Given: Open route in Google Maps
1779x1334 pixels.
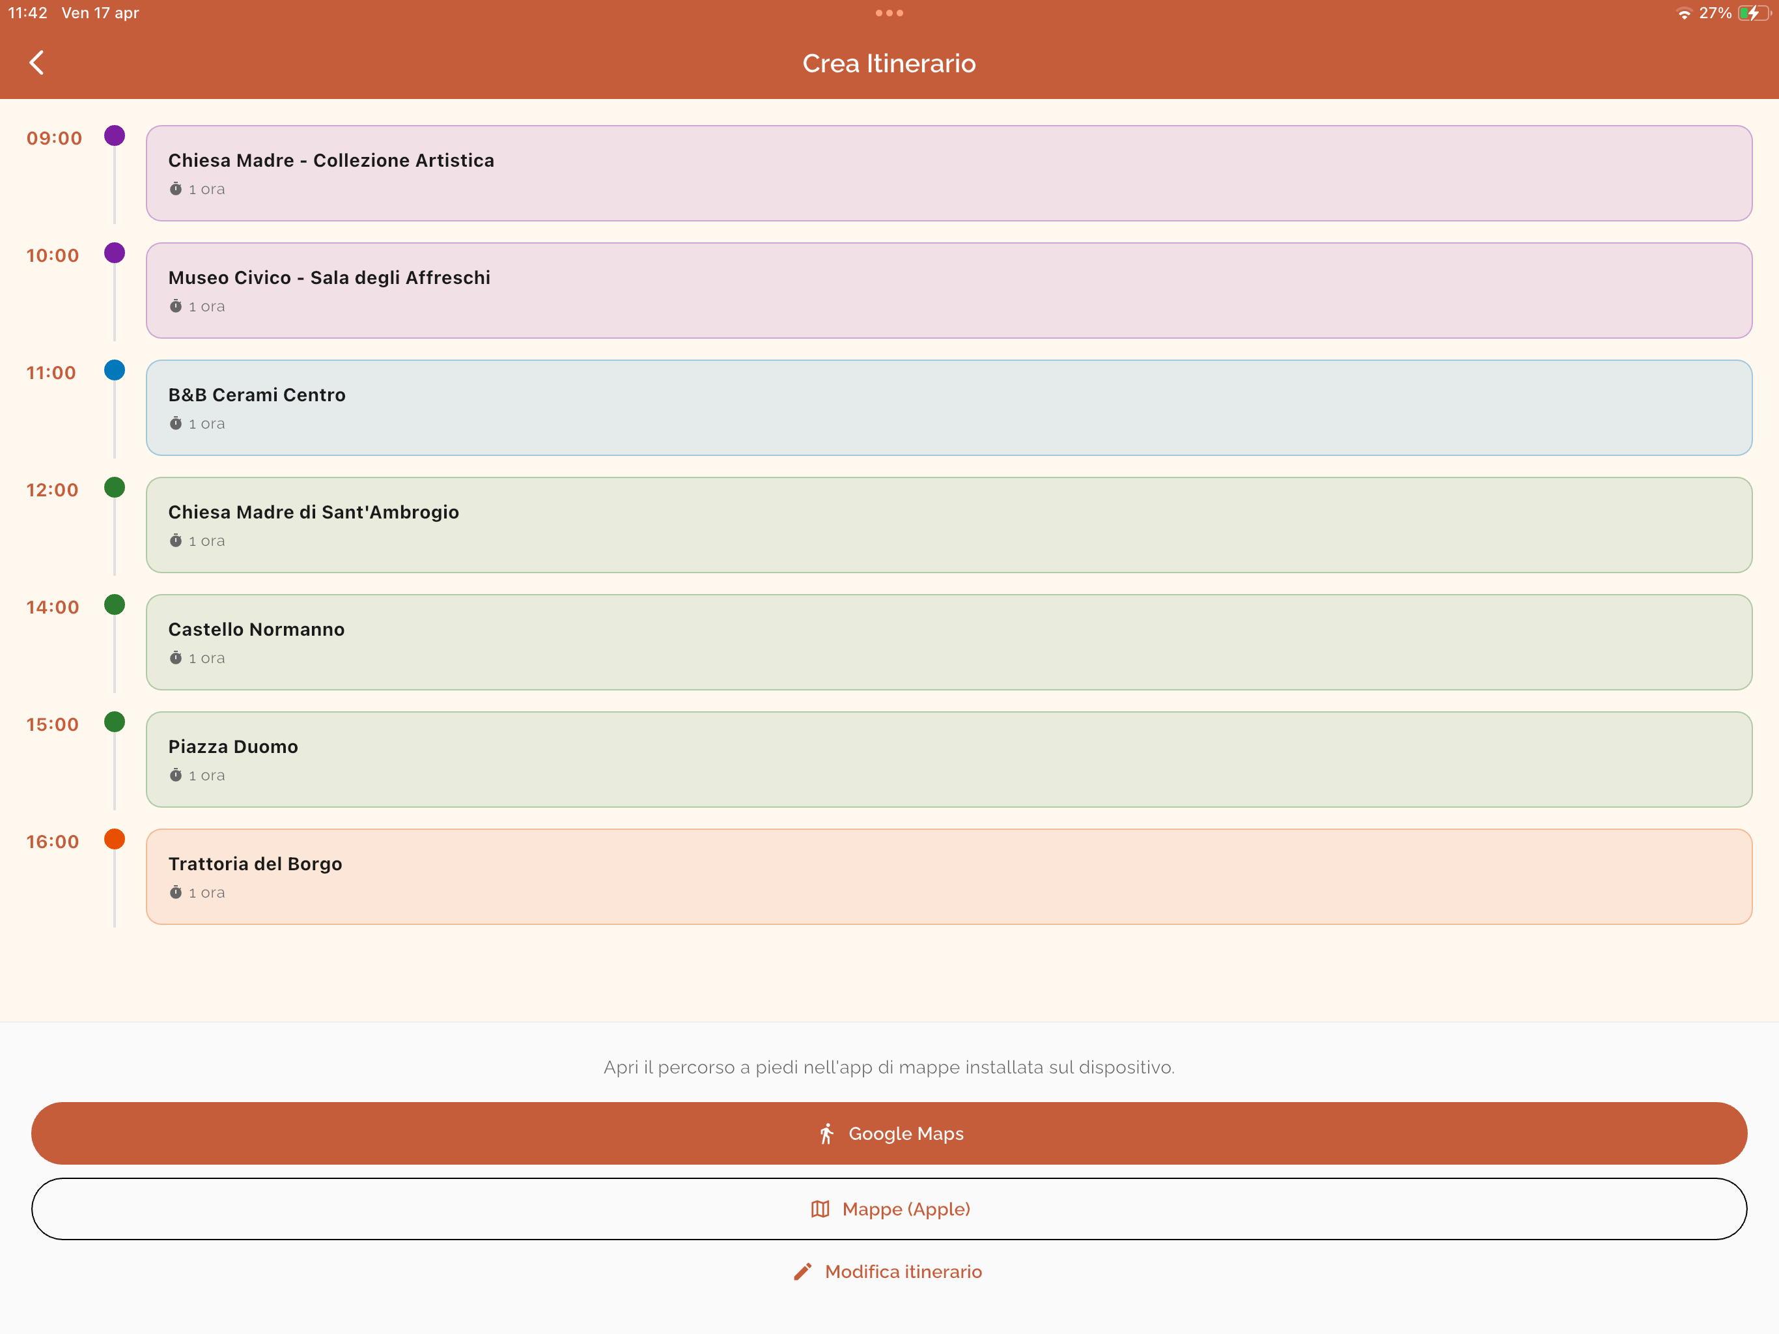Looking at the screenshot, I should [889, 1133].
